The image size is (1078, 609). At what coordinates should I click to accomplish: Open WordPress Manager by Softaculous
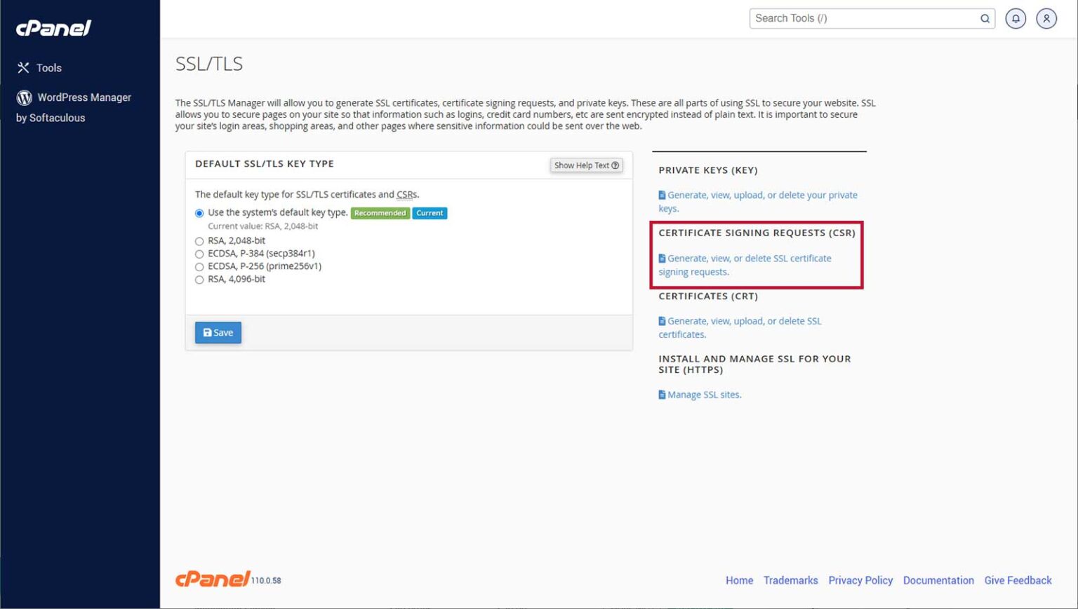84,97
